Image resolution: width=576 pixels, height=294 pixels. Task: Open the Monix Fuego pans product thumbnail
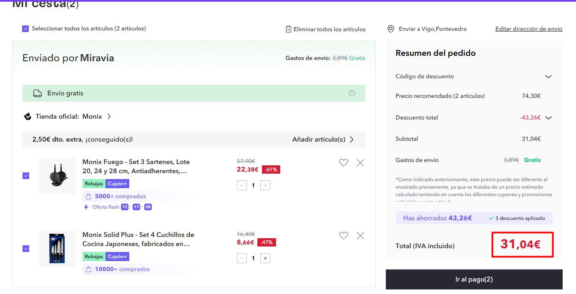point(58,176)
